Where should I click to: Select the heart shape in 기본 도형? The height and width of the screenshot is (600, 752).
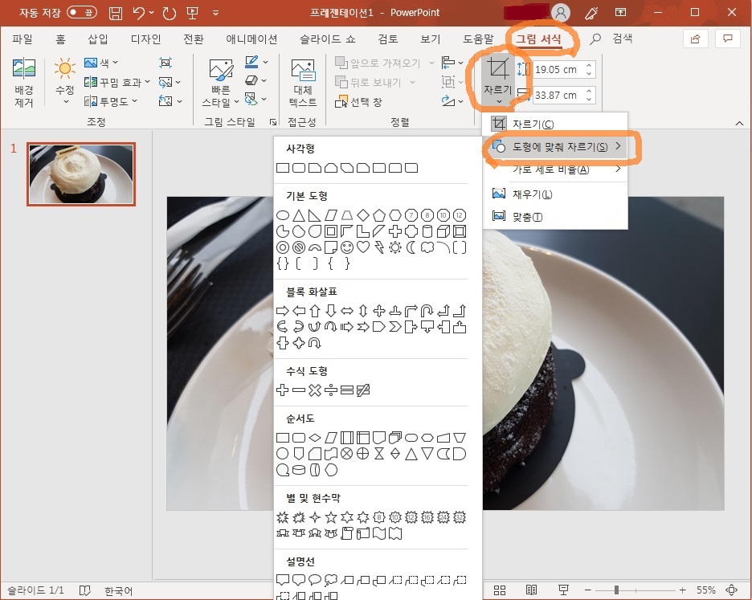coord(363,247)
